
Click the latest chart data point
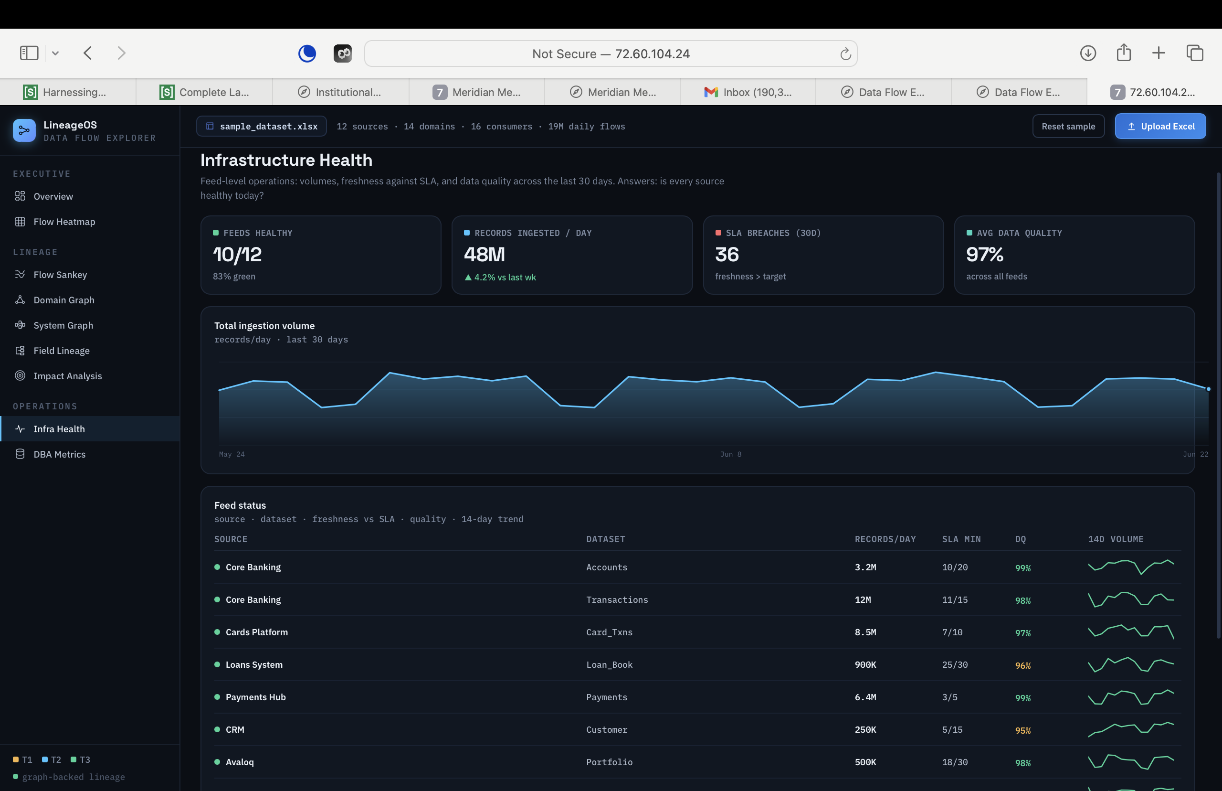[x=1209, y=389]
